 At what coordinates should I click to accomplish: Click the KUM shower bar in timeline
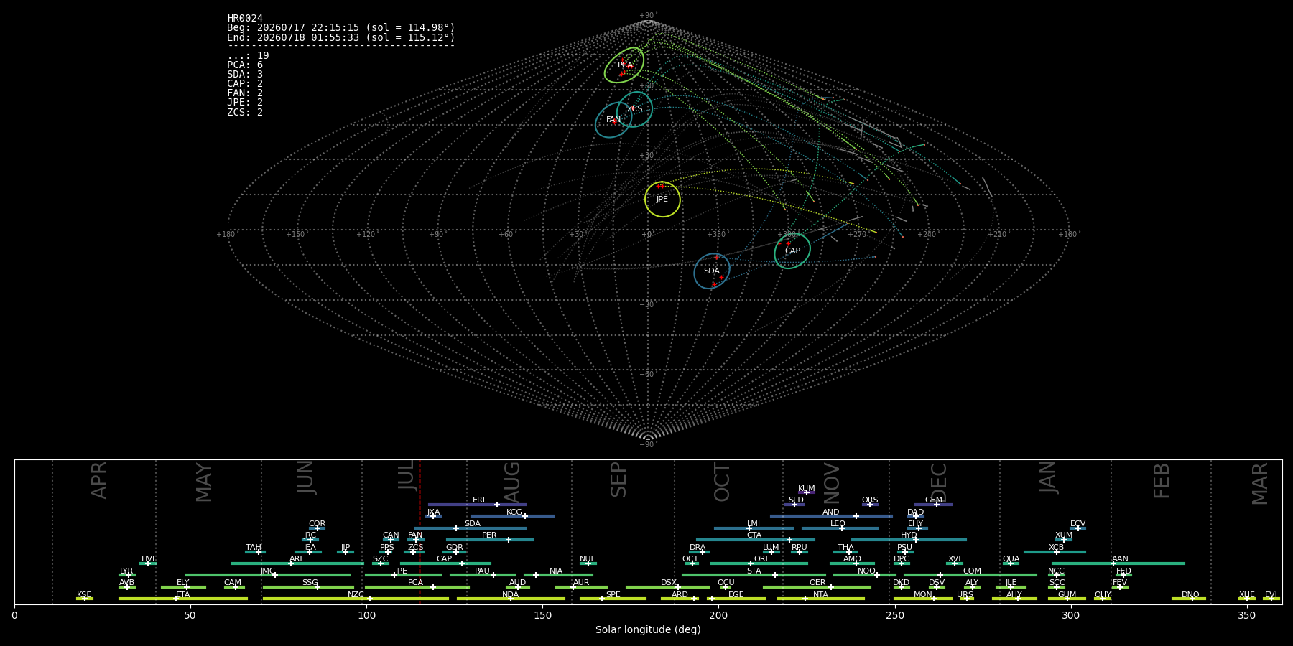pos(807,492)
